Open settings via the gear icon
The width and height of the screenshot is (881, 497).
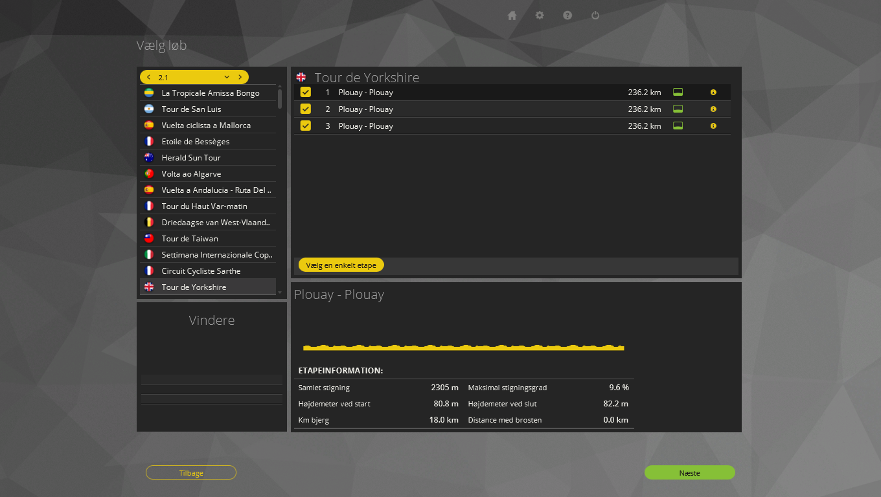pyautogui.click(x=540, y=16)
